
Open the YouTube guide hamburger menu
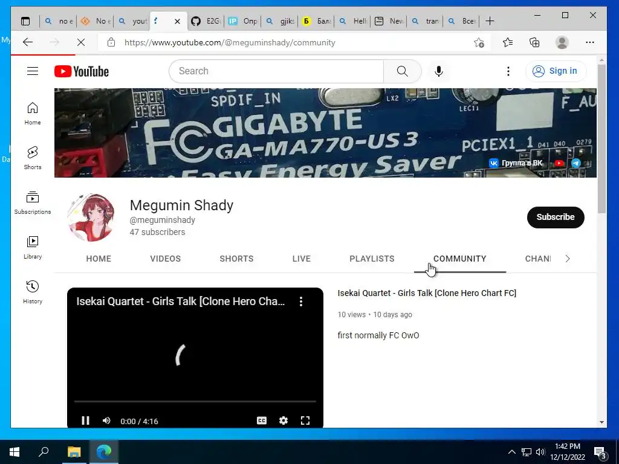coord(33,71)
